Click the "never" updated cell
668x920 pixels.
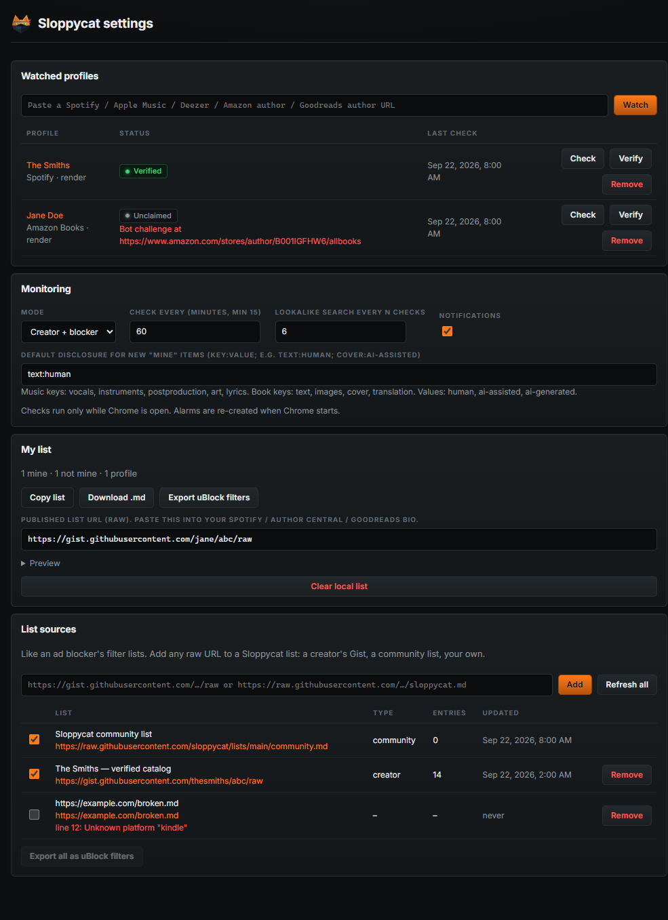point(493,816)
